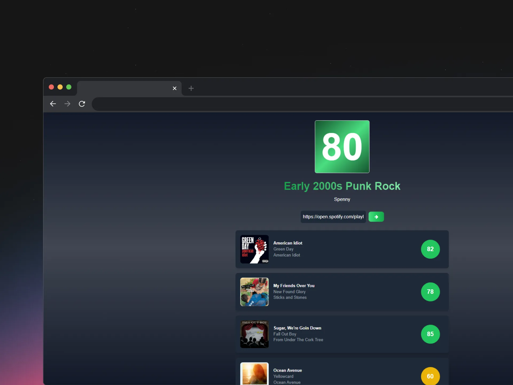The height and width of the screenshot is (385, 513).
Task: Click the Spotify playlist URL input field
Action: pyautogui.click(x=333, y=217)
